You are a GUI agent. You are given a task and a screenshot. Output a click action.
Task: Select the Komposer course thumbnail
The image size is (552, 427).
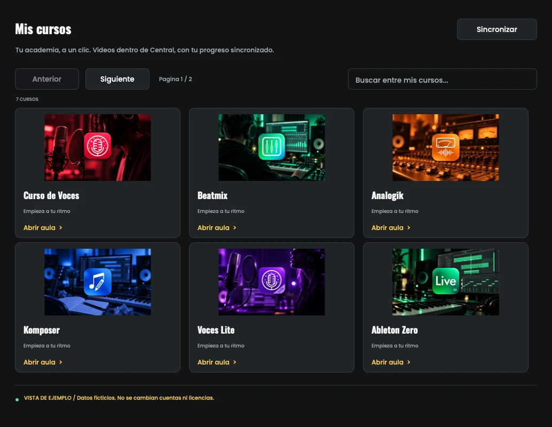[x=98, y=282]
